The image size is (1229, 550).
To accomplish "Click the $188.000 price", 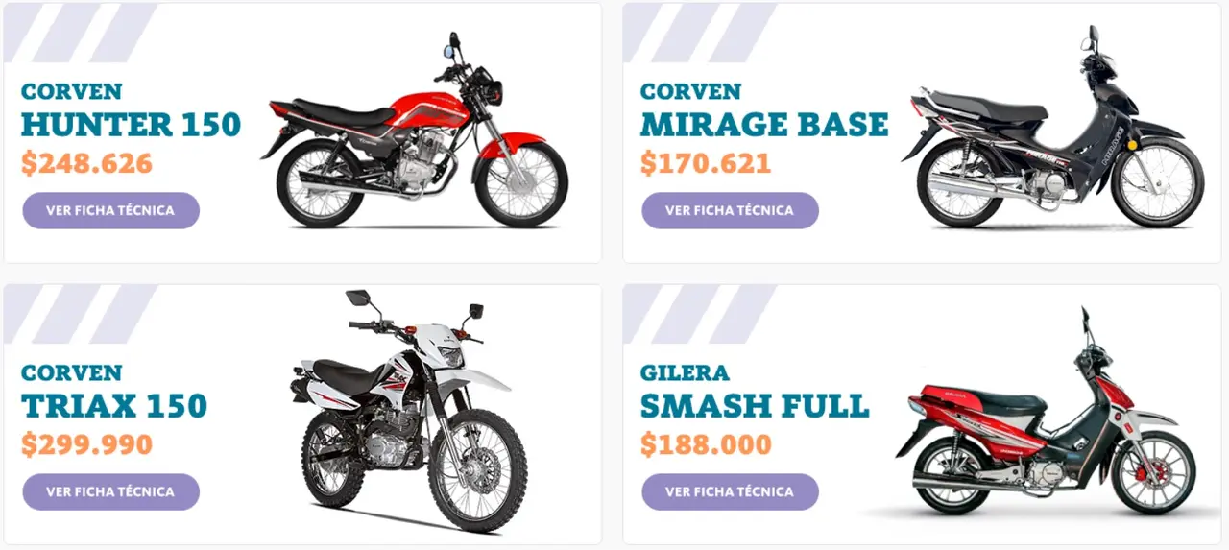I will click(x=706, y=444).
